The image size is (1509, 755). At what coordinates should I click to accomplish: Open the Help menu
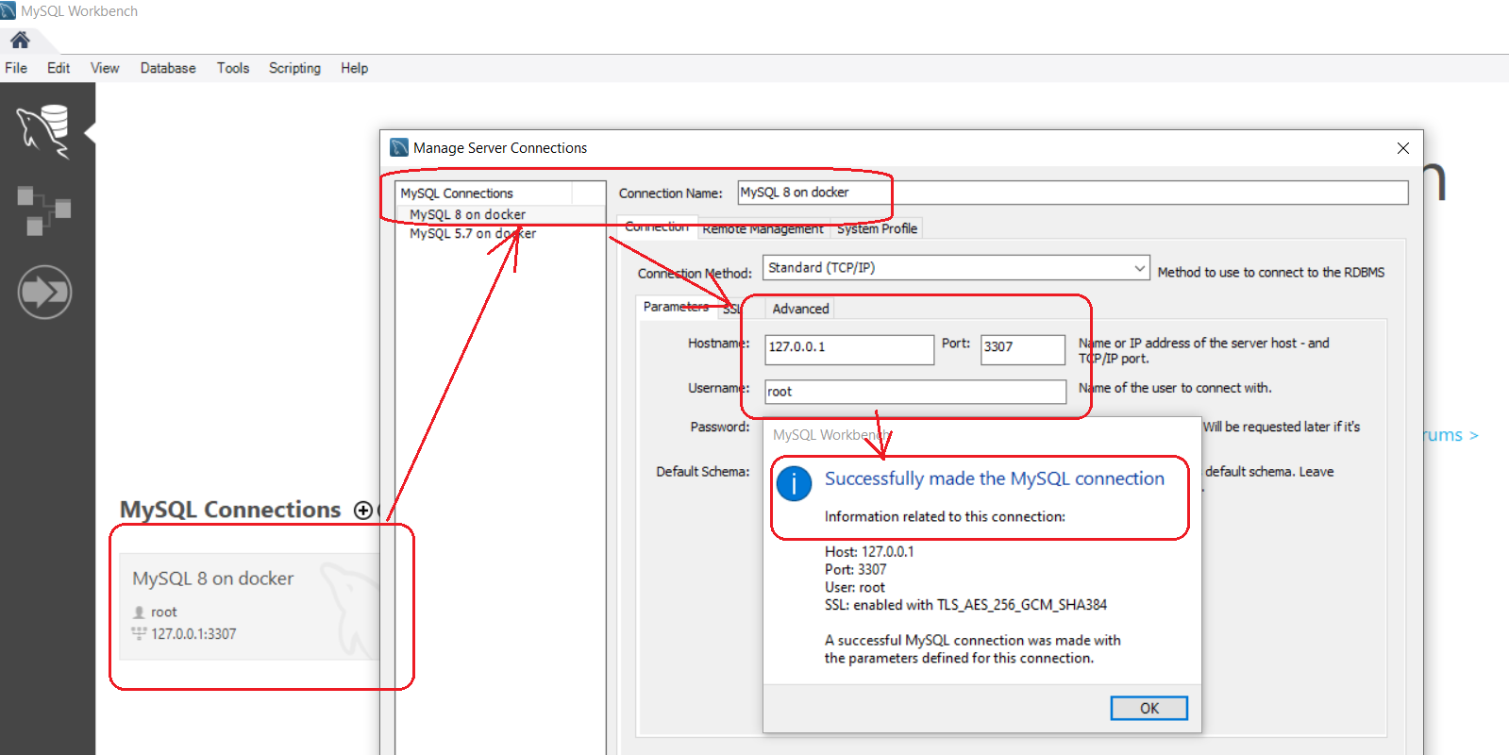pos(354,68)
